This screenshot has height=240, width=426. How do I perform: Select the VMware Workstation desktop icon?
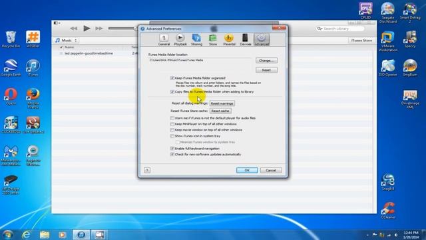tap(388, 41)
